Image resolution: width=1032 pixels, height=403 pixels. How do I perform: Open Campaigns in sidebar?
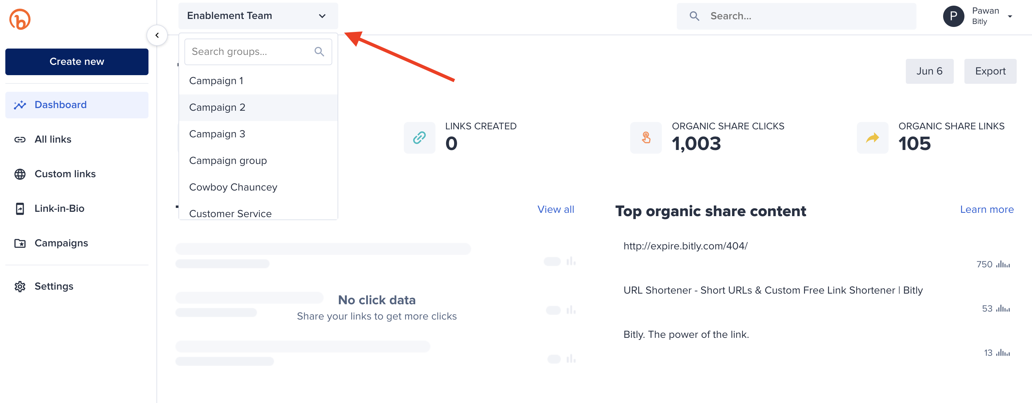tap(77, 243)
